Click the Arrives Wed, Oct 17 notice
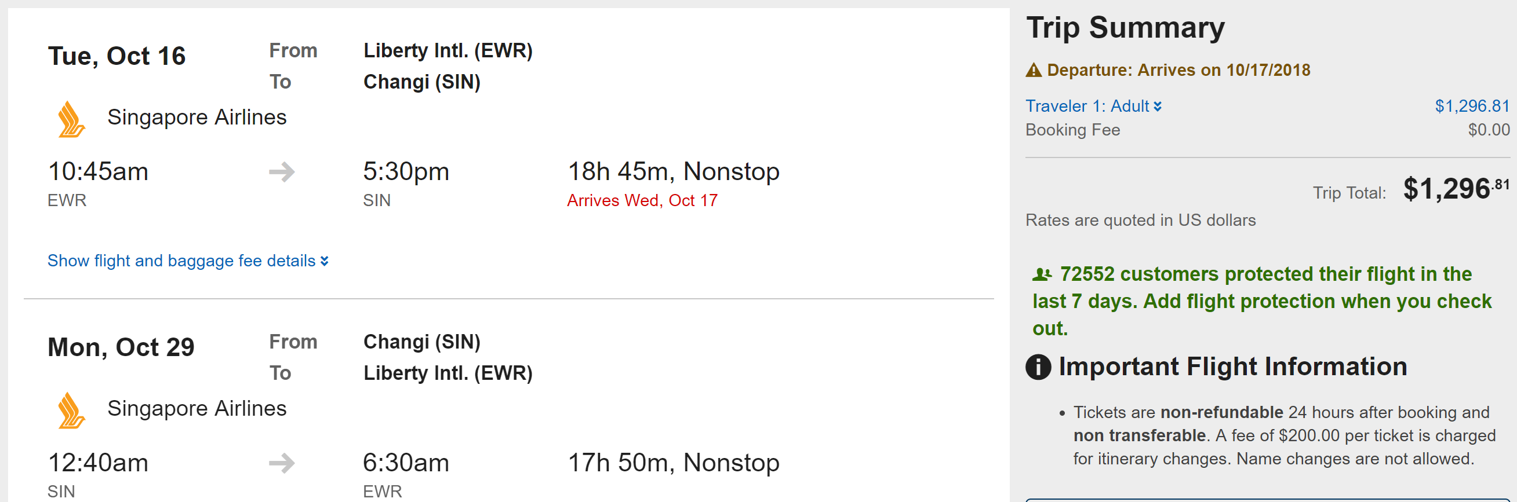 pos(642,201)
